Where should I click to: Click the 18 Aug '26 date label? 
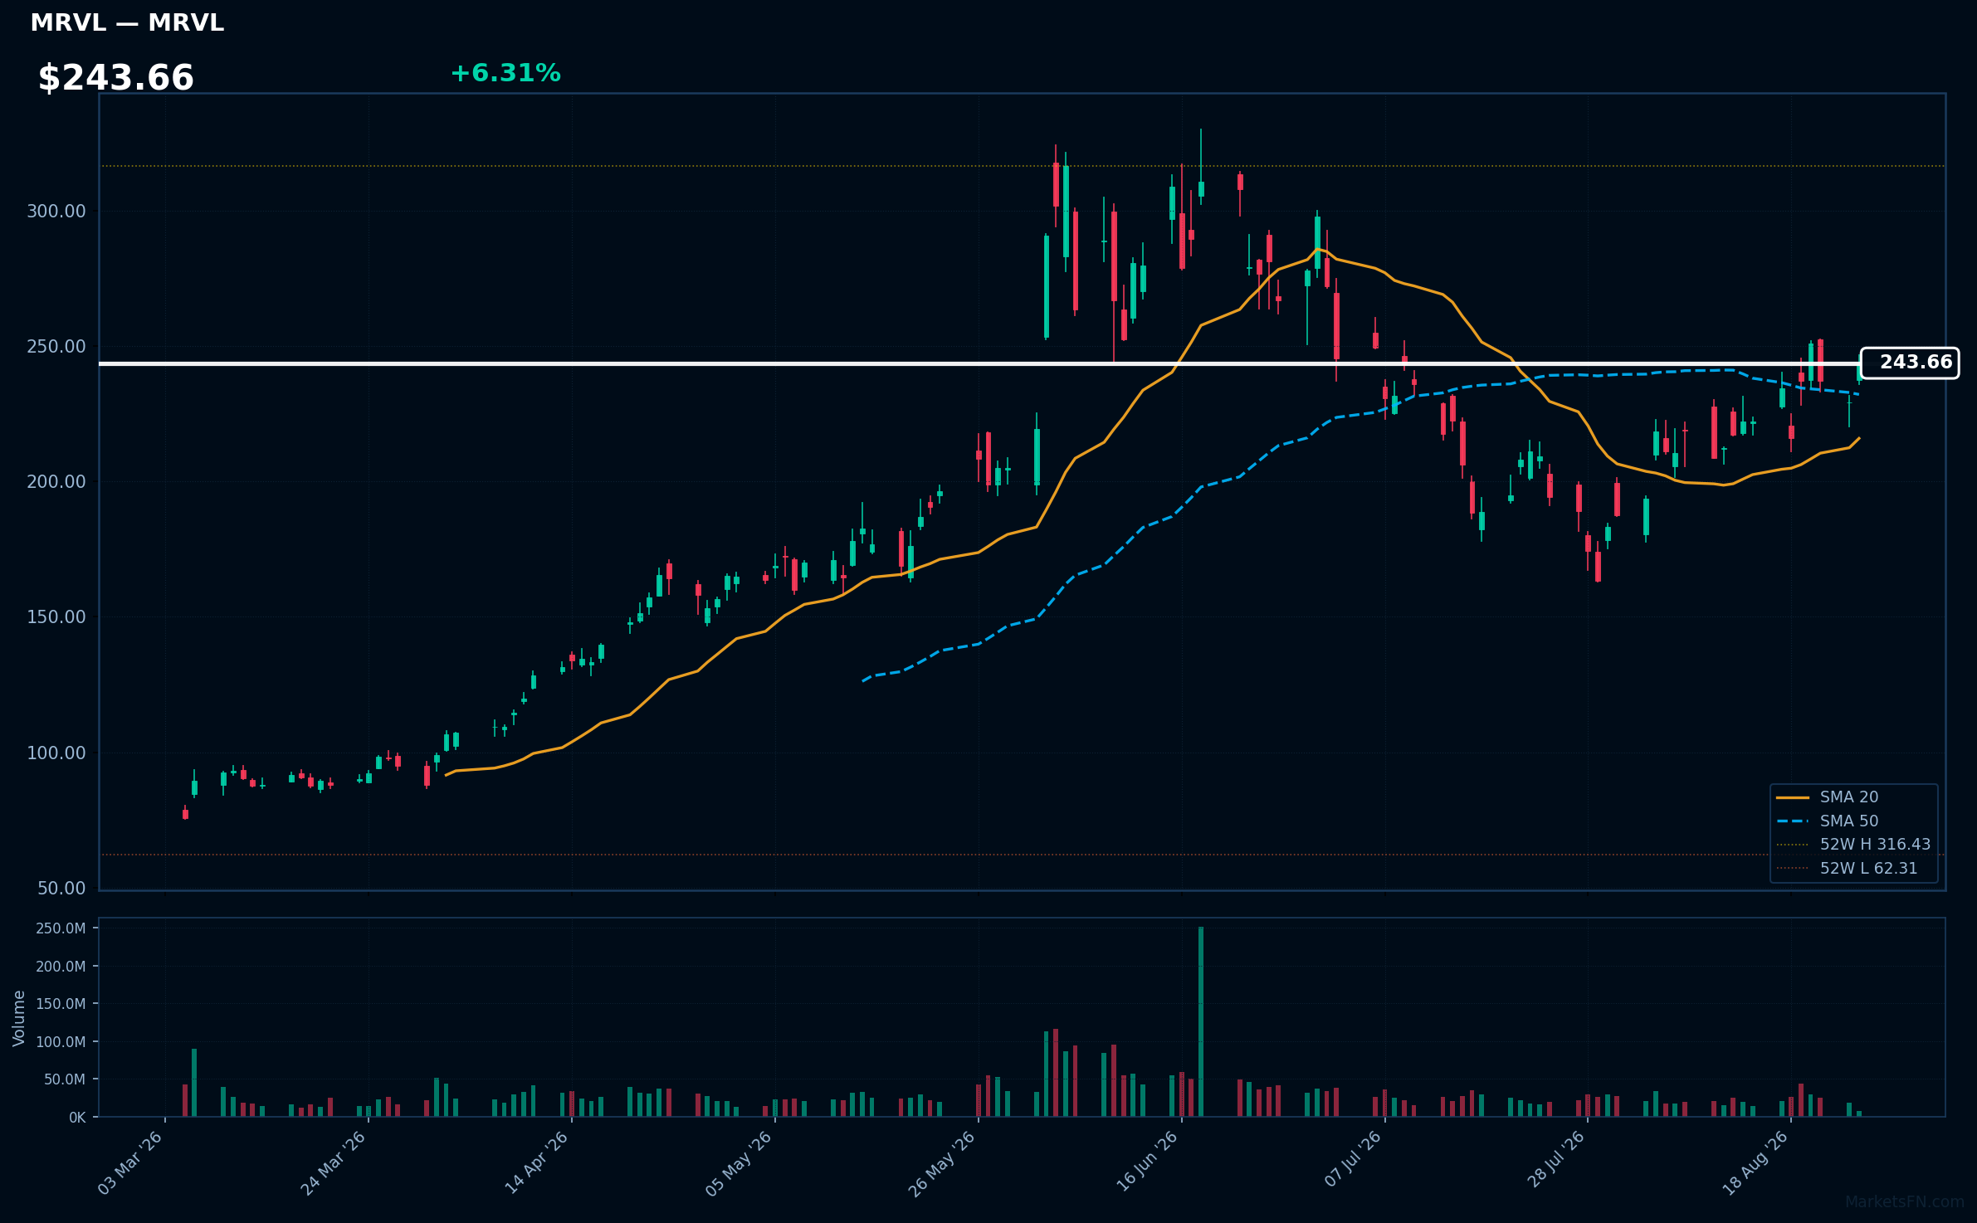(x=1756, y=1162)
